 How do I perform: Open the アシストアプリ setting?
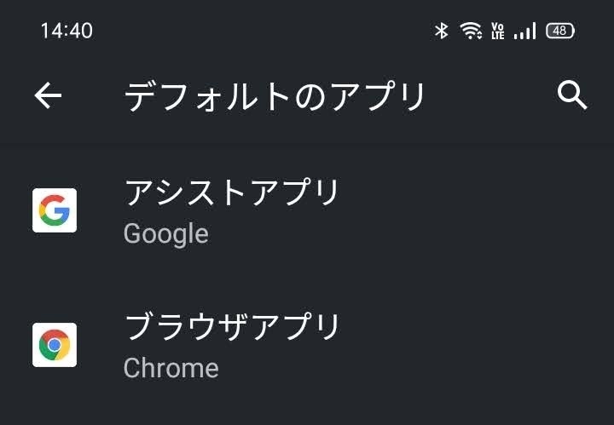pyautogui.click(x=232, y=193)
